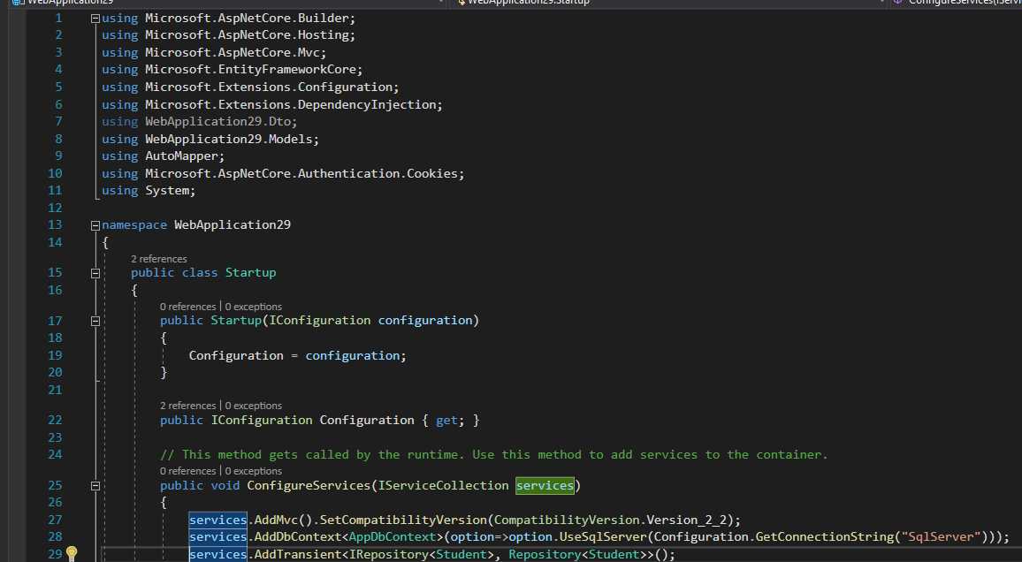The height and width of the screenshot is (562, 1022).
Task: Click 'services' at start of line 27
Action: pyautogui.click(x=217, y=520)
